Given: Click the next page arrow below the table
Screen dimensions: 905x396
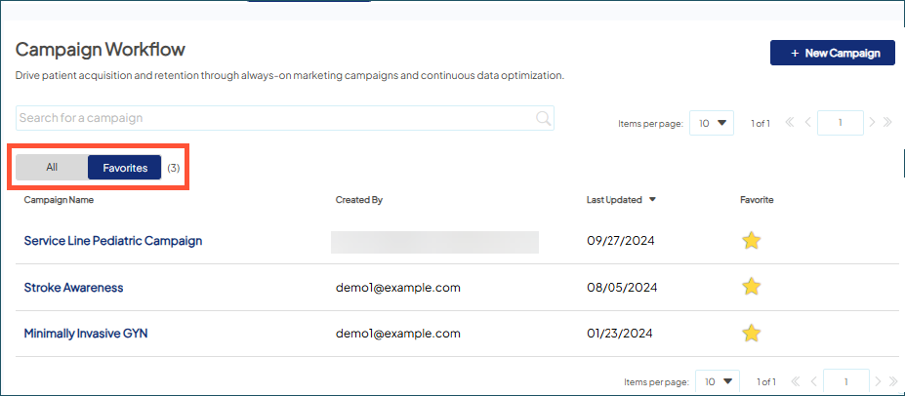Looking at the screenshot, I should [878, 381].
